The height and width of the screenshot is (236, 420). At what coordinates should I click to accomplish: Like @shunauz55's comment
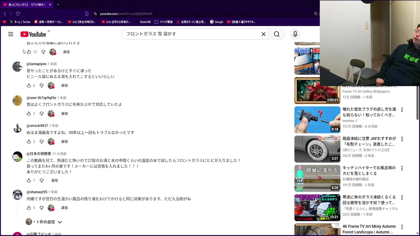29,208
